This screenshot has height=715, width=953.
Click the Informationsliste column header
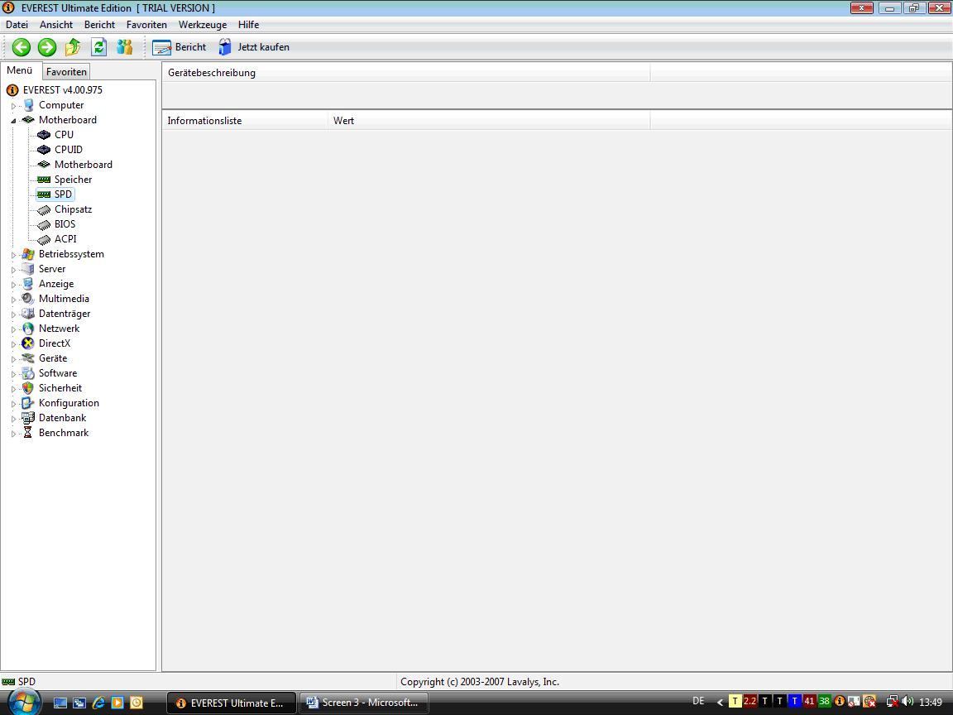tap(245, 121)
